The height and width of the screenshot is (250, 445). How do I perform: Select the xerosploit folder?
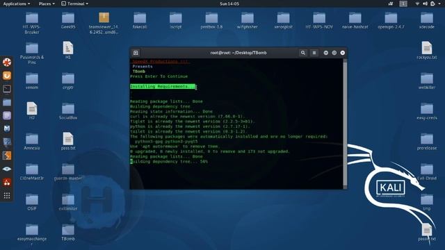click(x=283, y=21)
